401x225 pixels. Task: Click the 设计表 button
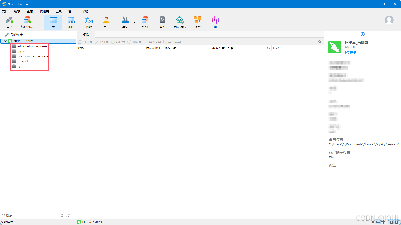coord(102,42)
